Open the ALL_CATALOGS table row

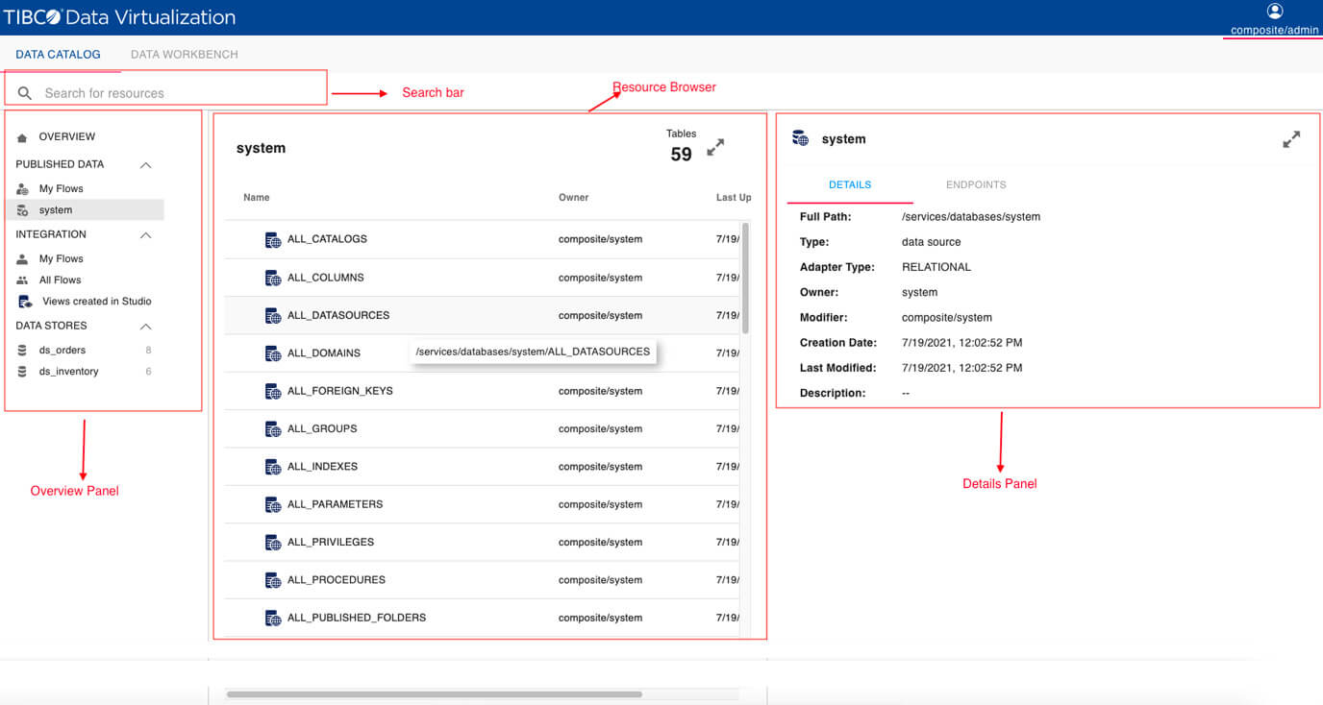(x=483, y=239)
